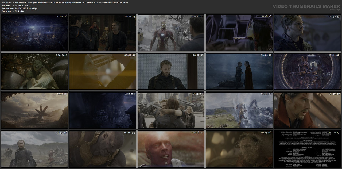Select the thumbnail at 01:11:06

[307, 71]
